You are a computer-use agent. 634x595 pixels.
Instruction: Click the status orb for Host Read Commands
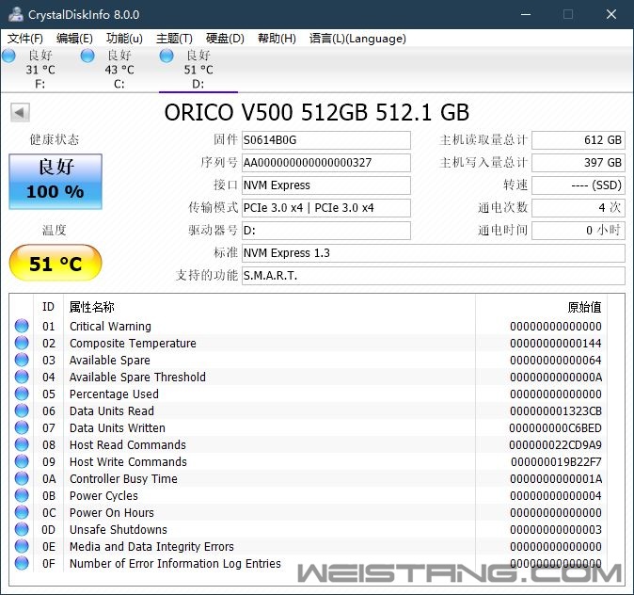click(x=22, y=444)
